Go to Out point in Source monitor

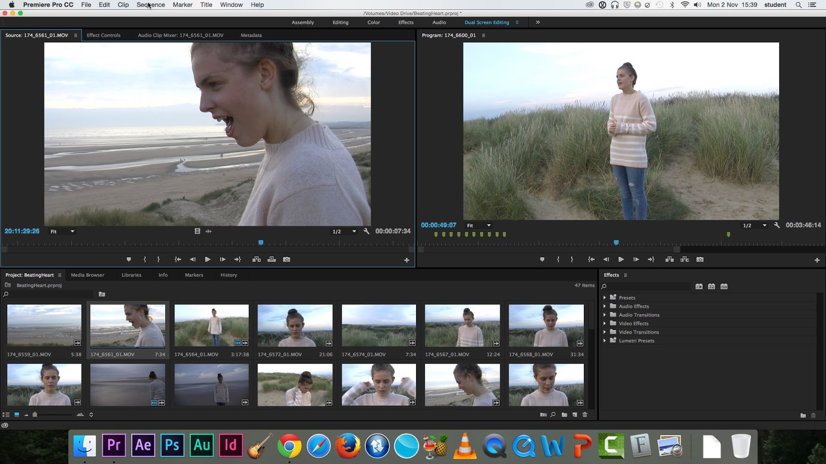click(237, 259)
